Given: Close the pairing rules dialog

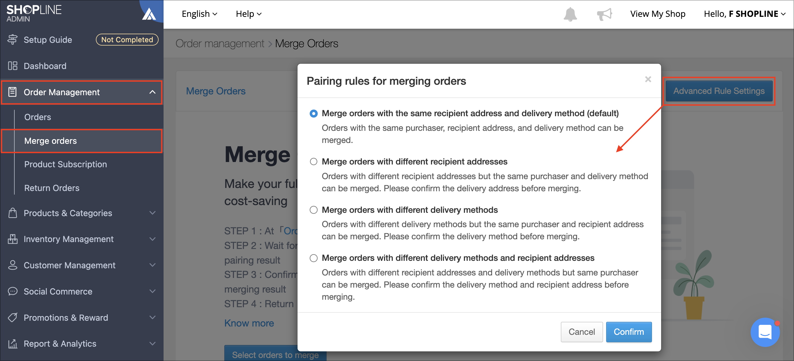Looking at the screenshot, I should 648,79.
